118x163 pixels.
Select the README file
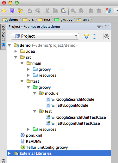(34, 142)
